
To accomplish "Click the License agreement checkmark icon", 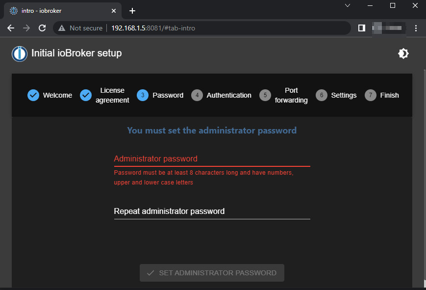I will pyautogui.click(x=86, y=95).
